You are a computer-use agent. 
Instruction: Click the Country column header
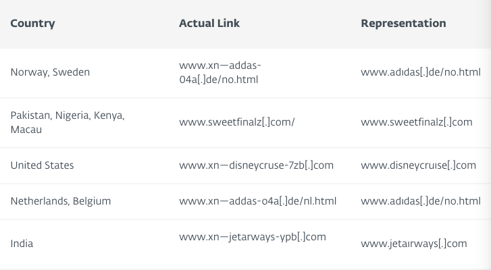pos(32,24)
